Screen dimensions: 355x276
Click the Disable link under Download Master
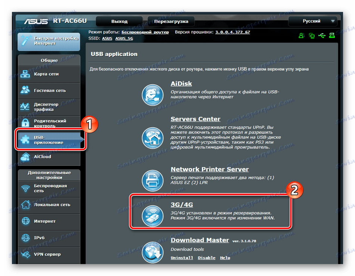click(x=207, y=258)
